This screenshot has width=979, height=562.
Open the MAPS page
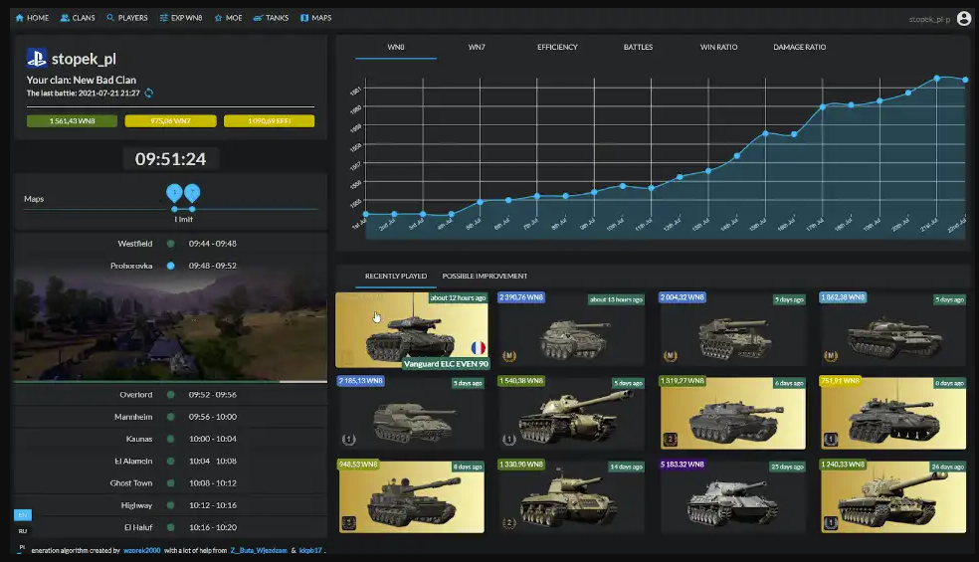(316, 18)
